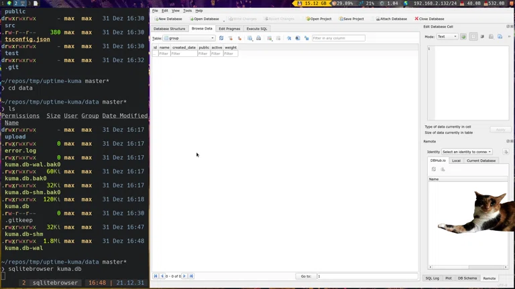This screenshot has height=289, width=515.
Task: Click the Filter box under name column
Action: pos(164,54)
